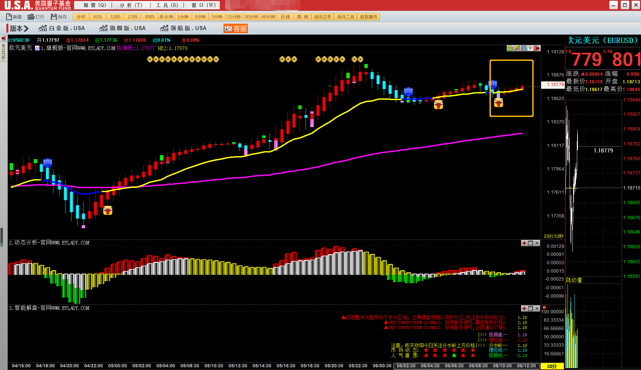The image size is (641, 370).
Task: Click the green refresh chart icon
Action: (x=510, y=48)
